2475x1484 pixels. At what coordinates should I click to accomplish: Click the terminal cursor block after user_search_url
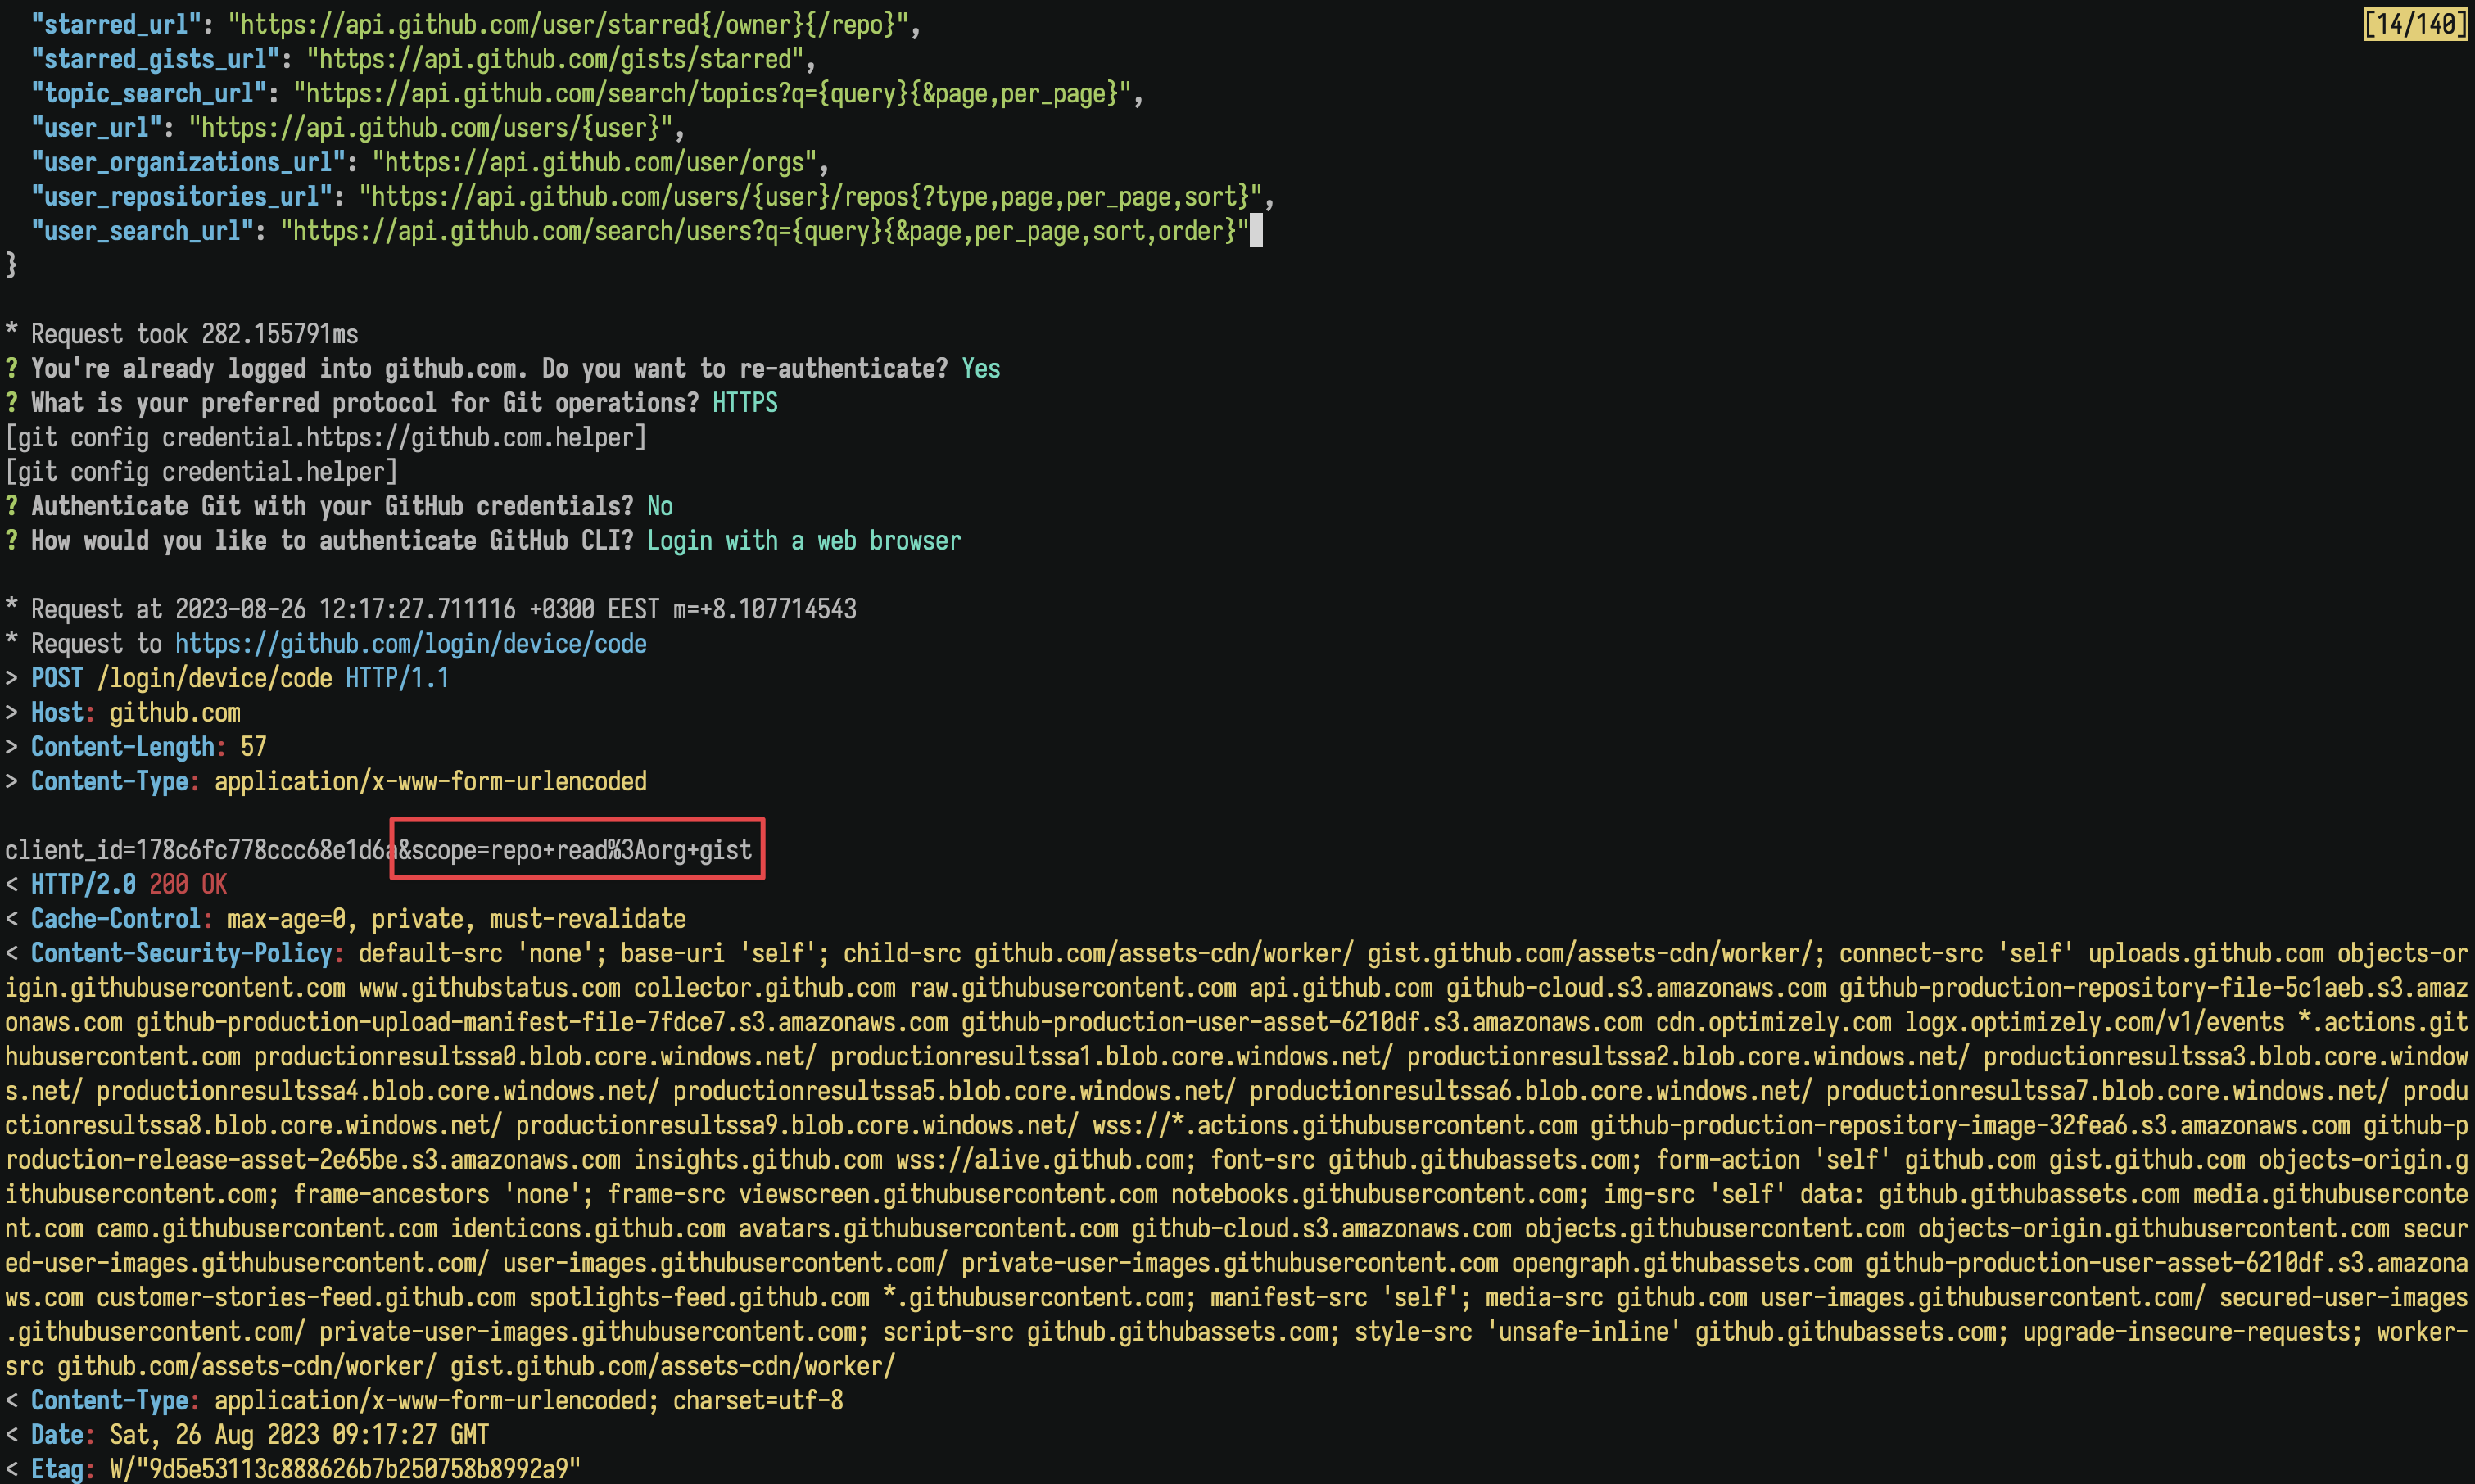[1257, 231]
